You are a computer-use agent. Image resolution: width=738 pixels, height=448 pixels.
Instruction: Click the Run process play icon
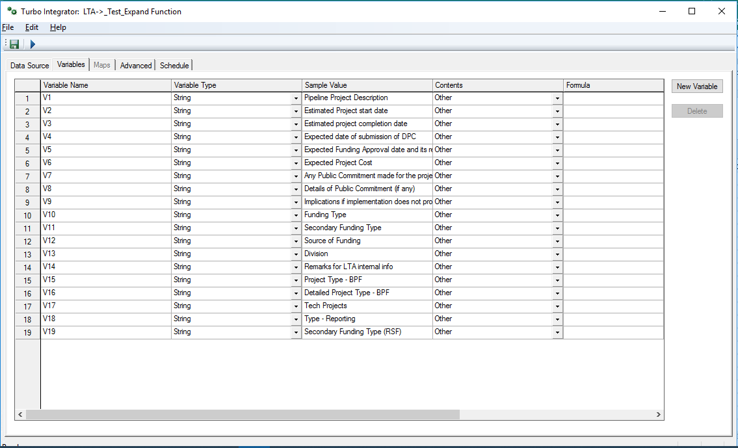tap(33, 44)
